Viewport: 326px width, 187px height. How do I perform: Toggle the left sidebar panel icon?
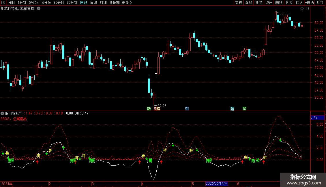click(3, 3)
